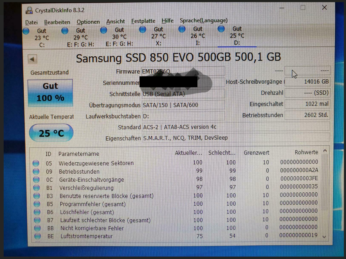The height and width of the screenshot is (259, 346).
Task: Open the Sprache(Language) menu
Action: coord(203,21)
